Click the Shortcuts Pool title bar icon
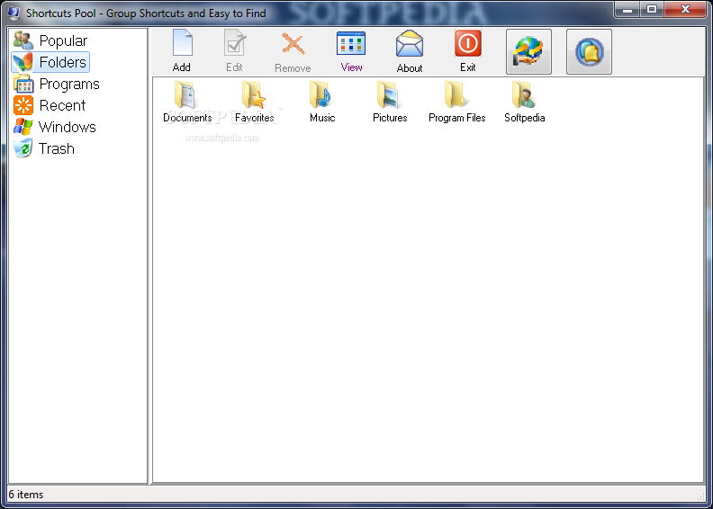Screen dimensions: 713x509 (14, 13)
